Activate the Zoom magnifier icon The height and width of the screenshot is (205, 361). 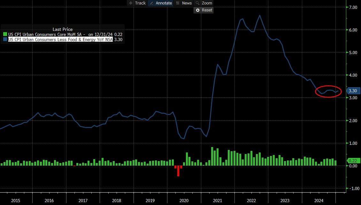(198, 3)
